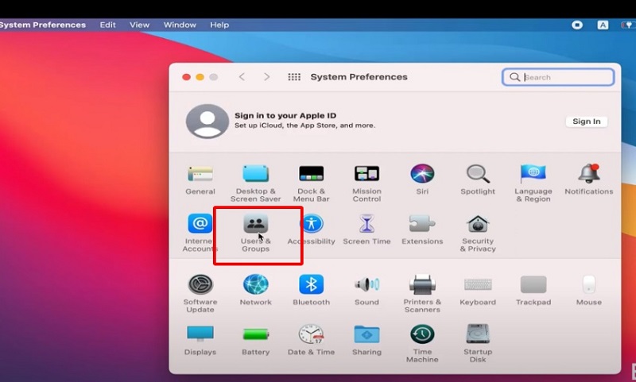Close the System Preferences window
The image size is (636, 382).
(x=186, y=77)
